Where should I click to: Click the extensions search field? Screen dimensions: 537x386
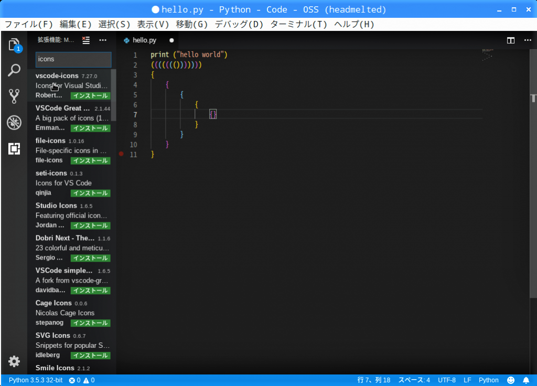click(x=73, y=59)
